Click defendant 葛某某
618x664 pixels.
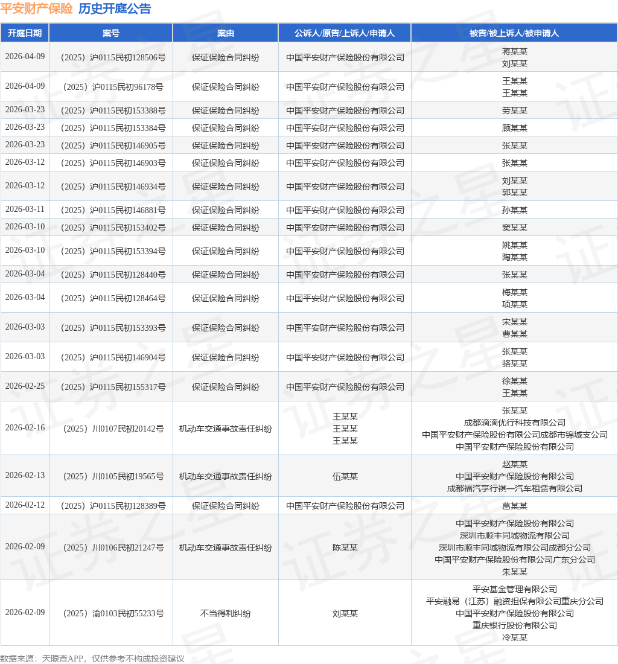[x=515, y=506]
